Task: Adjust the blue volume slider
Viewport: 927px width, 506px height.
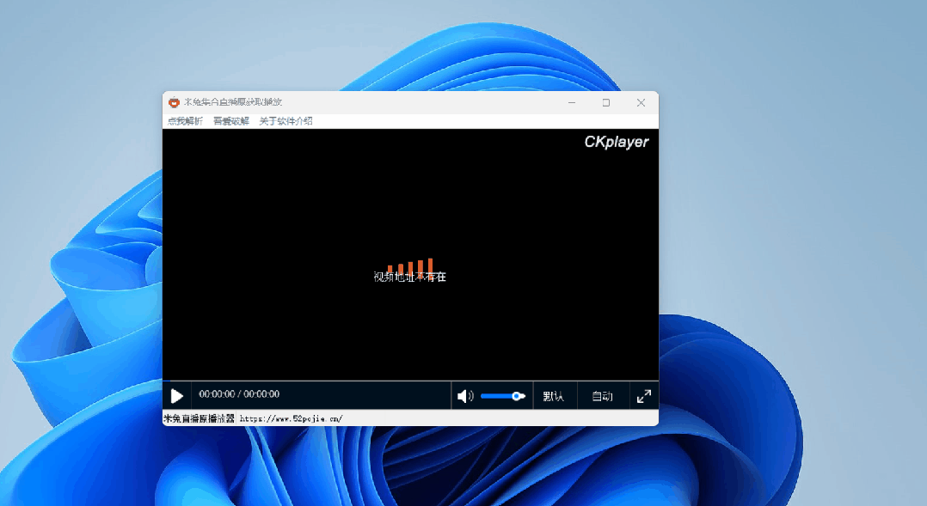Action: [502, 396]
